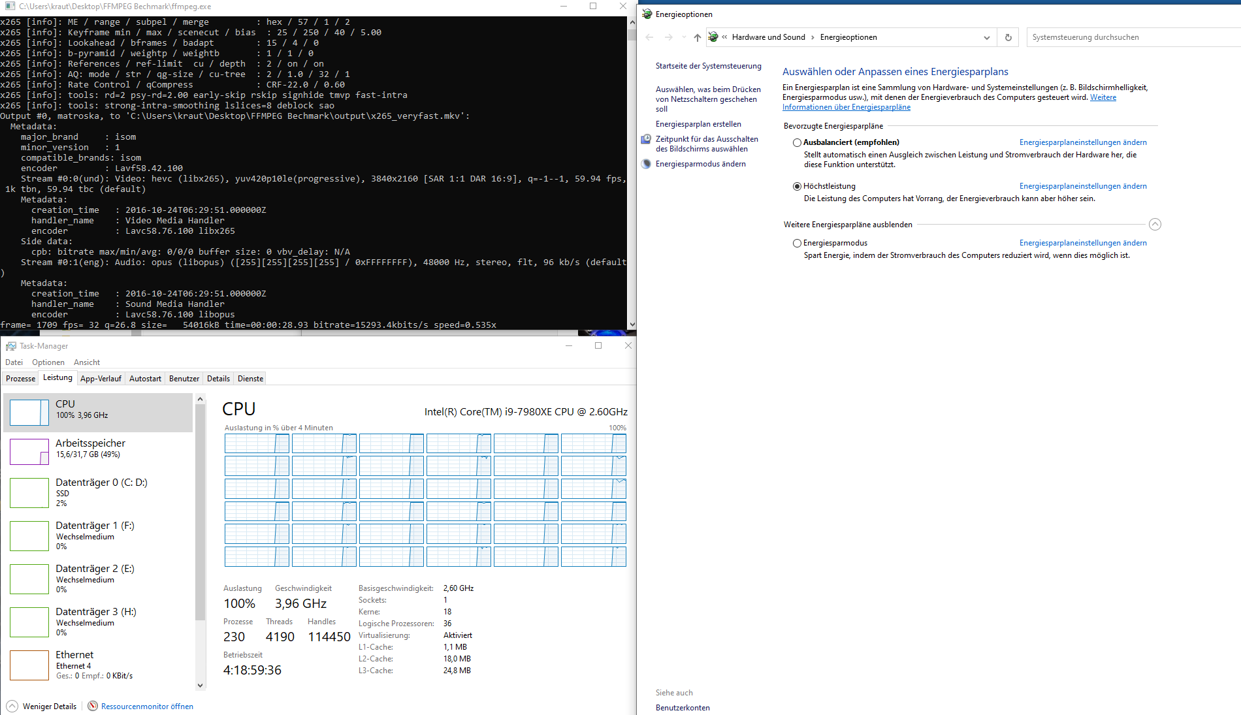
Task: Open Benutzerkonten link under Siehe auch
Action: (x=683, y=708)
